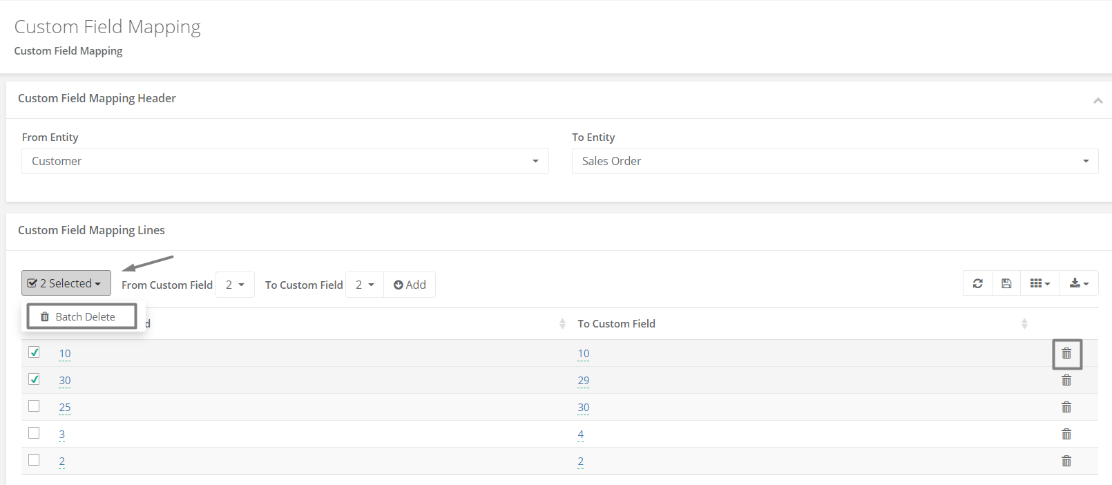
Task: Open the To Entity Sales Order dropdown
Action: 835,161
